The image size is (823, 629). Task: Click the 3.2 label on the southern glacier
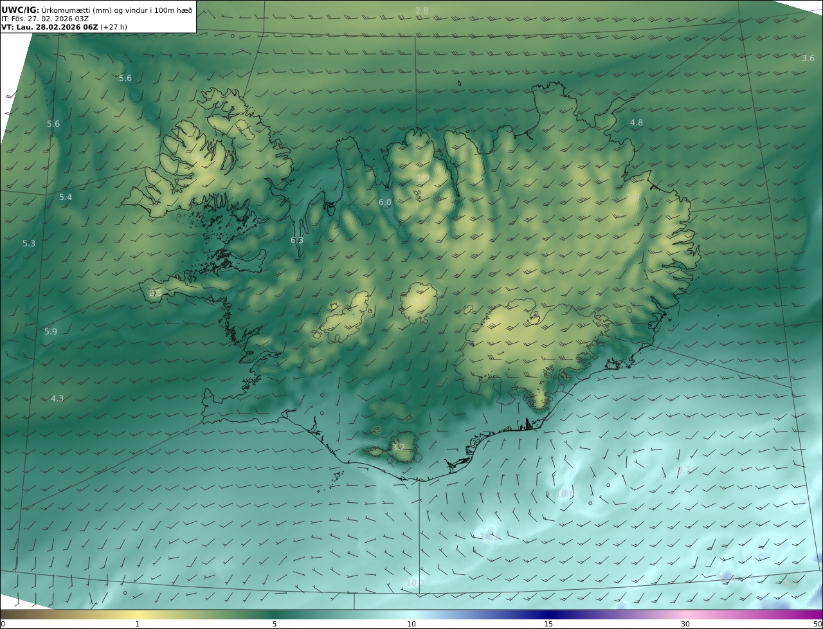(398, 447)
